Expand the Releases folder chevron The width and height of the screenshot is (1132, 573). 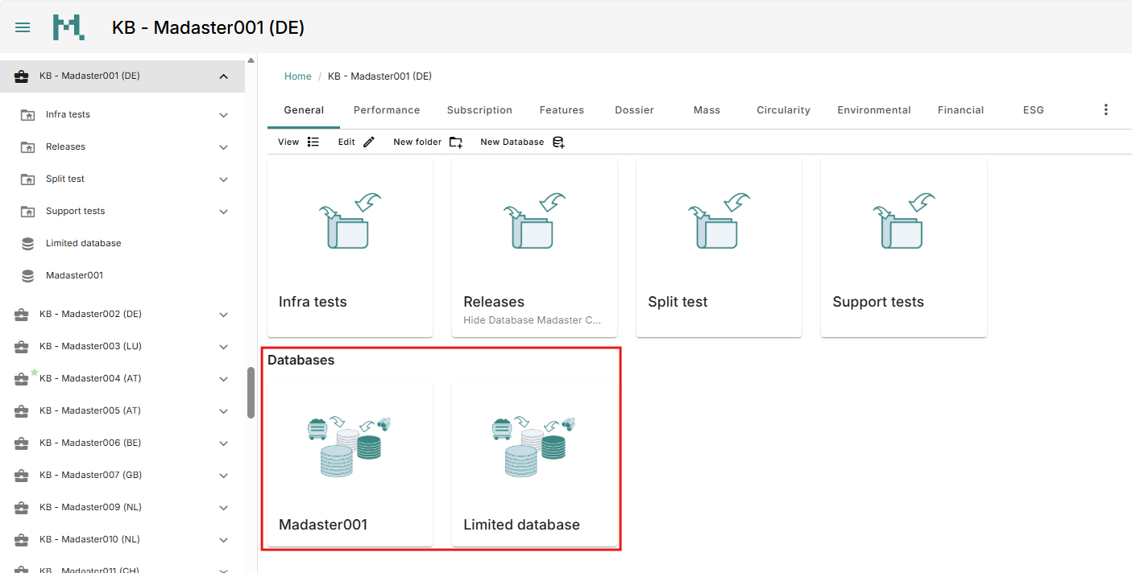point(223,146)
